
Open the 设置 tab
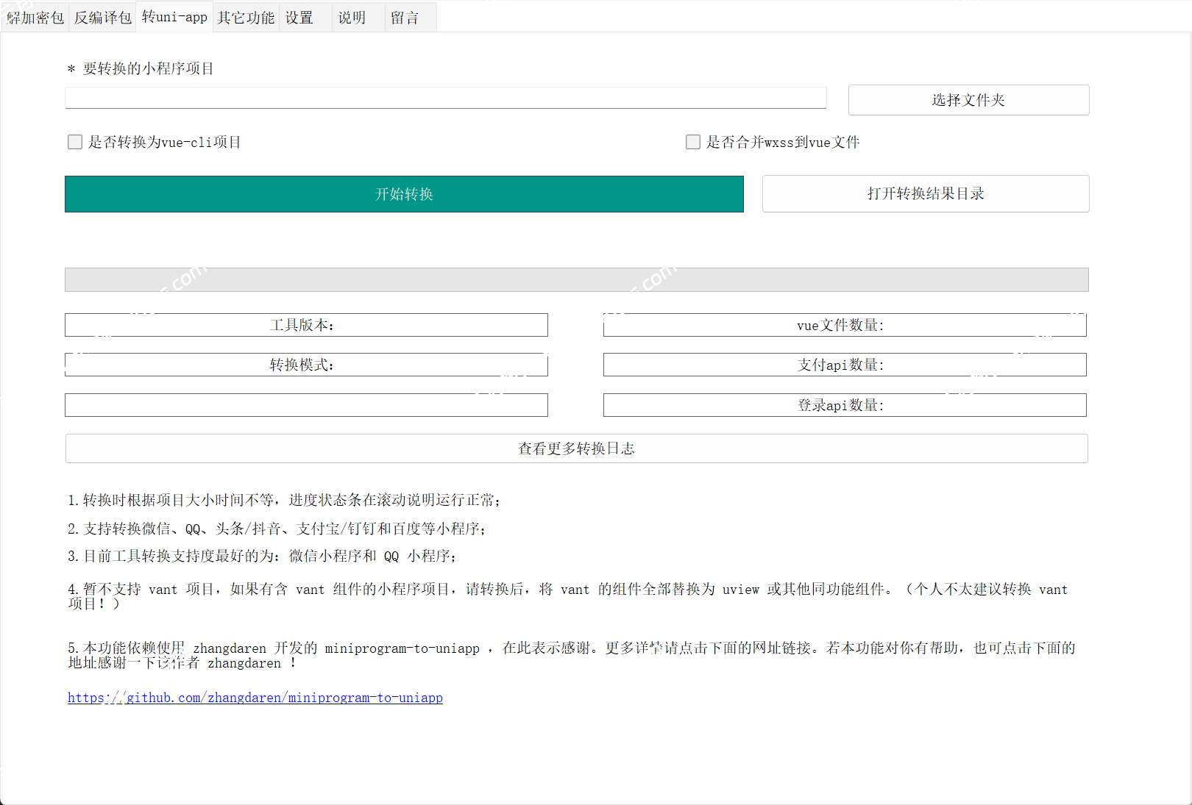299,16
